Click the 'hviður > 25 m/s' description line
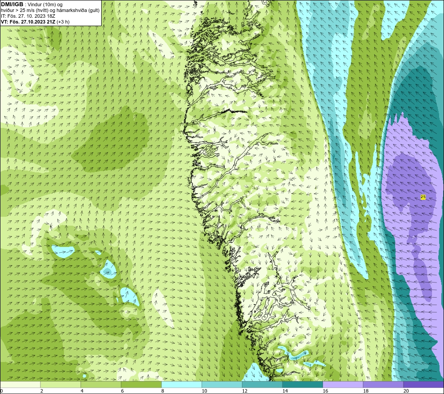444x394 pixels. pyautogui.click(x=50, y=11)
